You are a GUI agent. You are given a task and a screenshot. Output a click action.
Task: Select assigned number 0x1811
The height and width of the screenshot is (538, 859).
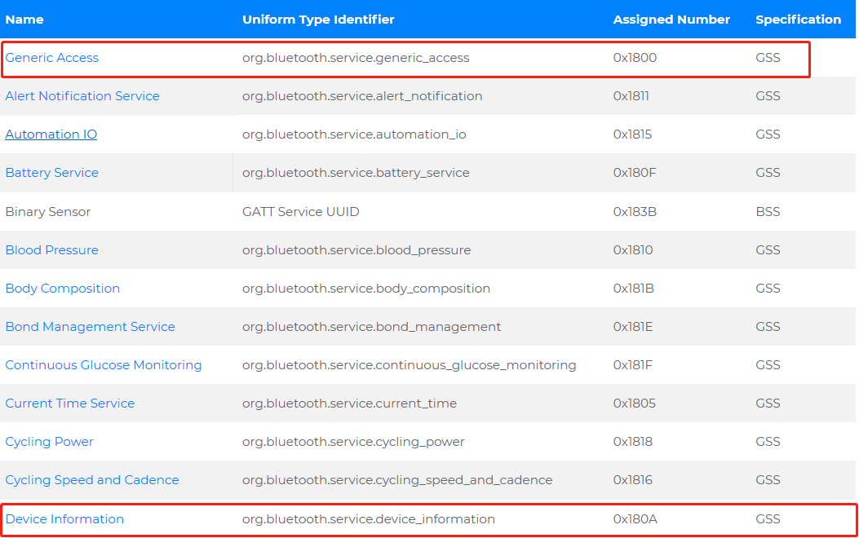[x=631, y=95]
